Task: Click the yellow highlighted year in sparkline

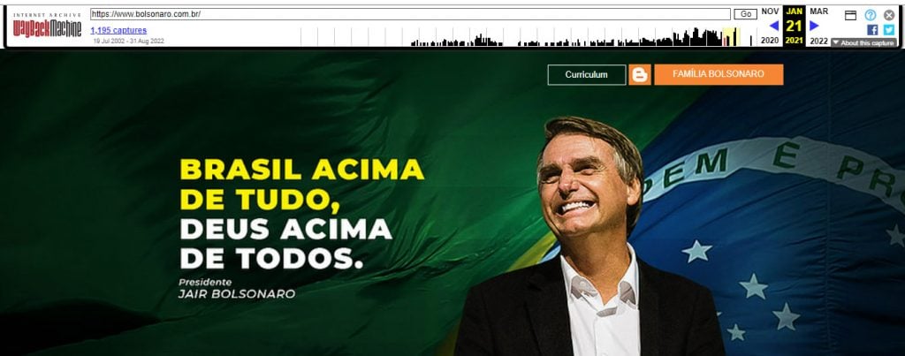Action: tap(731, 36)
